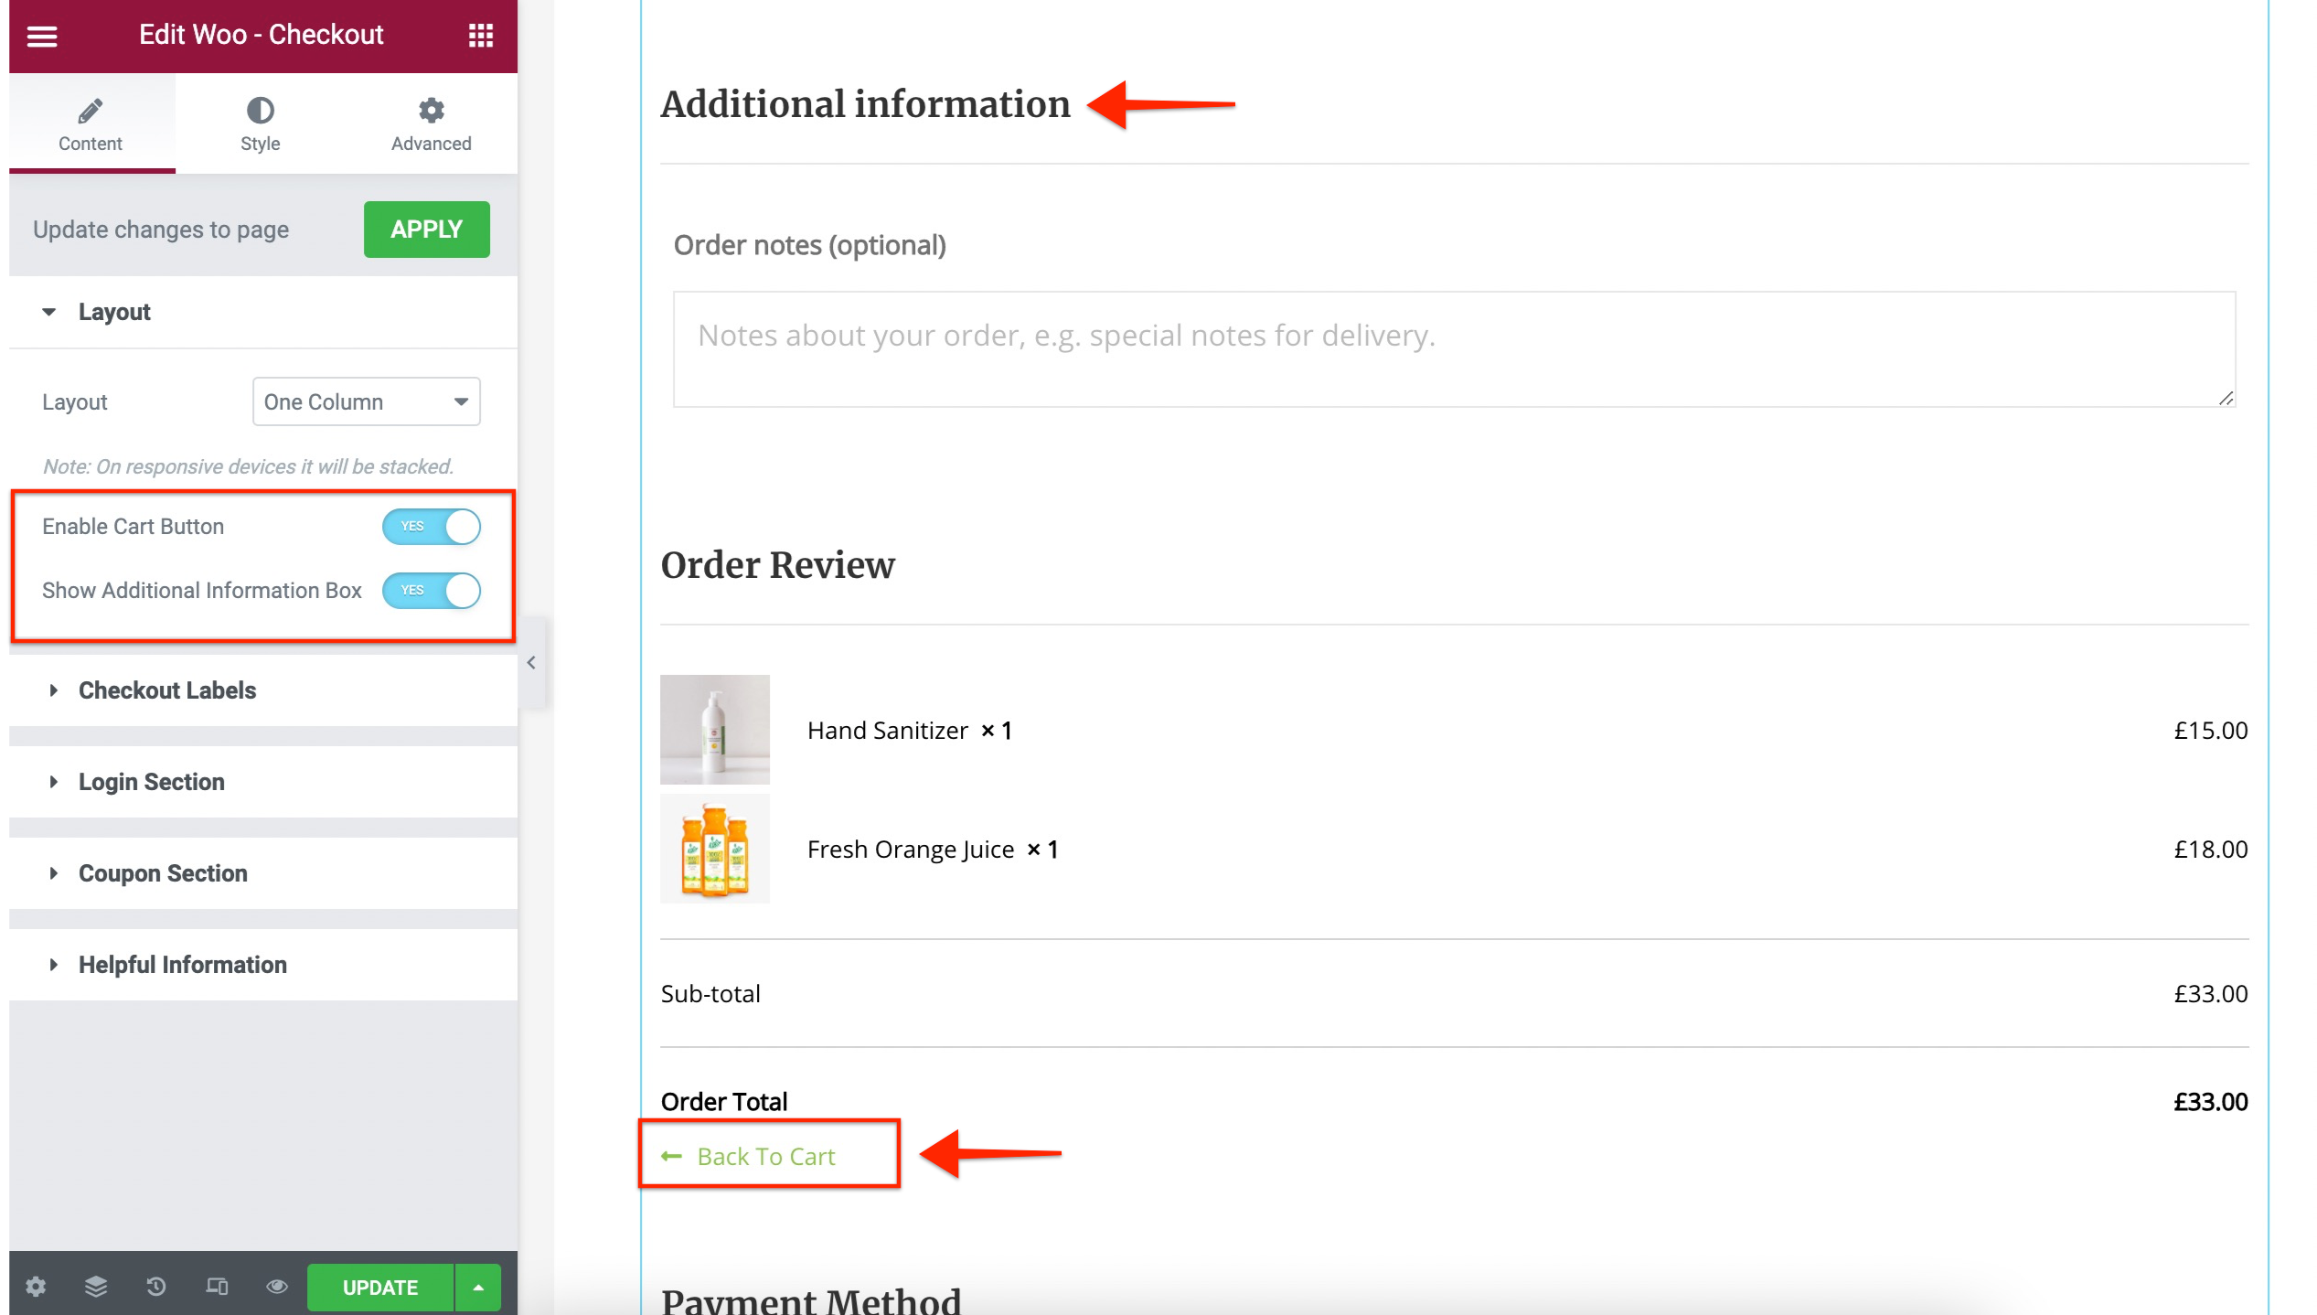Expand the Login Section panel

coord(263,782)
